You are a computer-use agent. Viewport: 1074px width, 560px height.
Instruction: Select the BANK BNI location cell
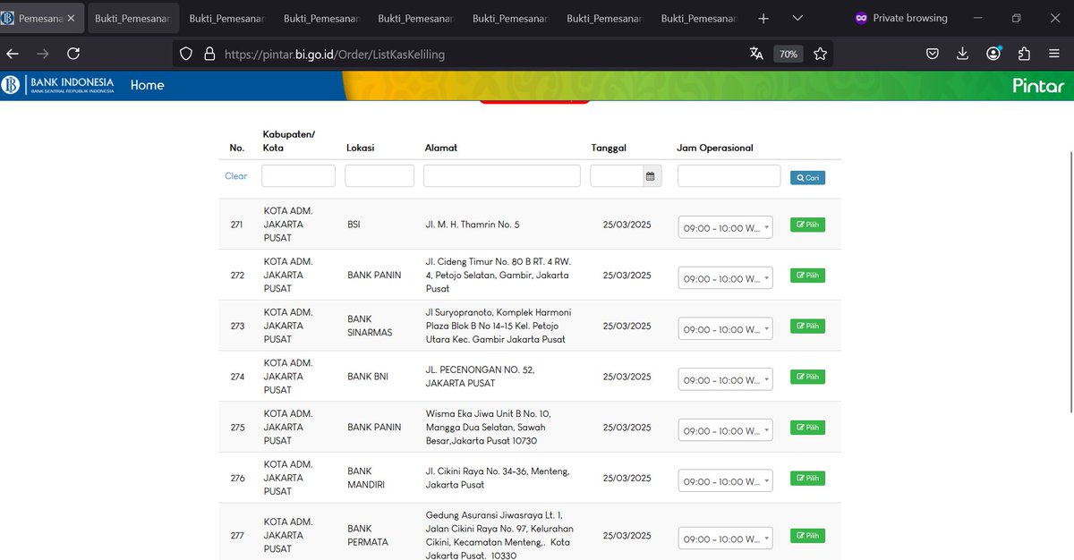(368, 377)
